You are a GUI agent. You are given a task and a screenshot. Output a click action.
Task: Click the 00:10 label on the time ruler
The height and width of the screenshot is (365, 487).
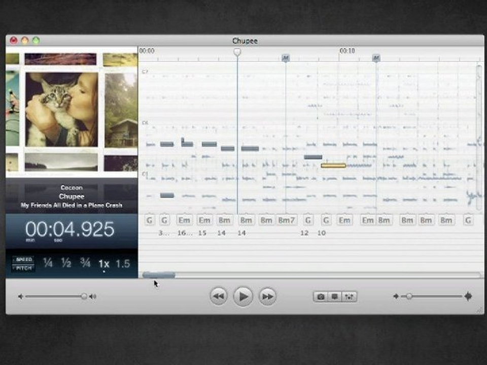tap(347, 51)
